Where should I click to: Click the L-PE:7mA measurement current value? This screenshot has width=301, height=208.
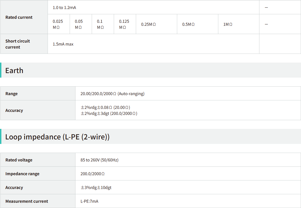click(89, 201)
